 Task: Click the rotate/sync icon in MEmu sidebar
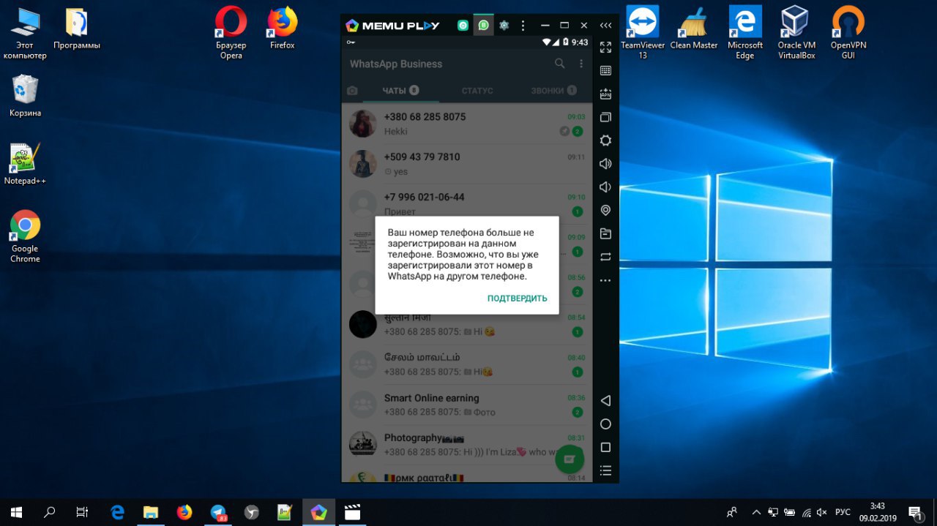(x=605, y=257)
